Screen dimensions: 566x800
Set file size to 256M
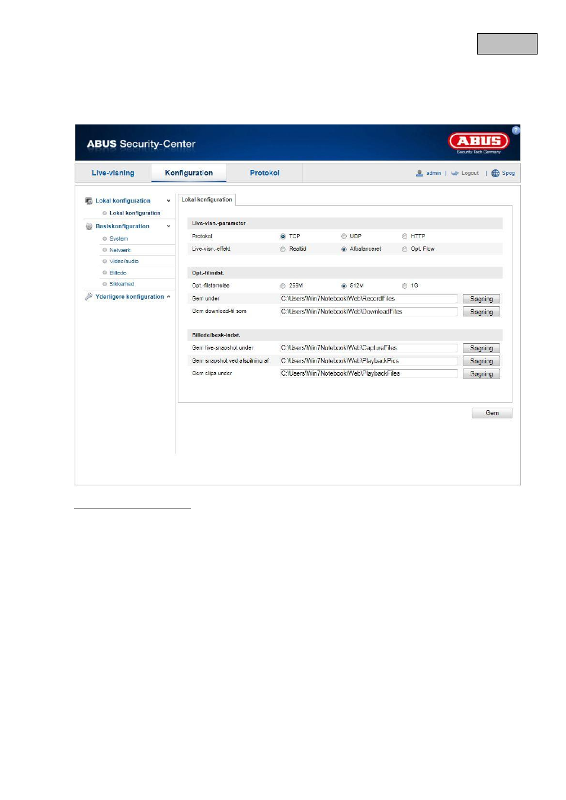coord(283,286)
